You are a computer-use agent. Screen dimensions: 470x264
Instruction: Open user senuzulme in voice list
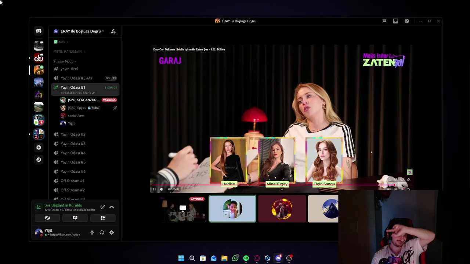[x=72, y=115]
